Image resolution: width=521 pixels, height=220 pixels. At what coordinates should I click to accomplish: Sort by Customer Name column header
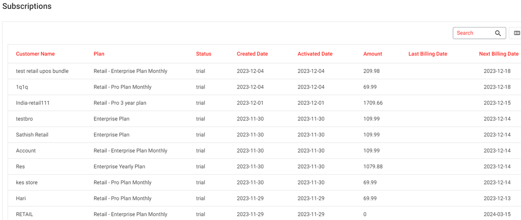pyautogui.click(x=35, y=54)
